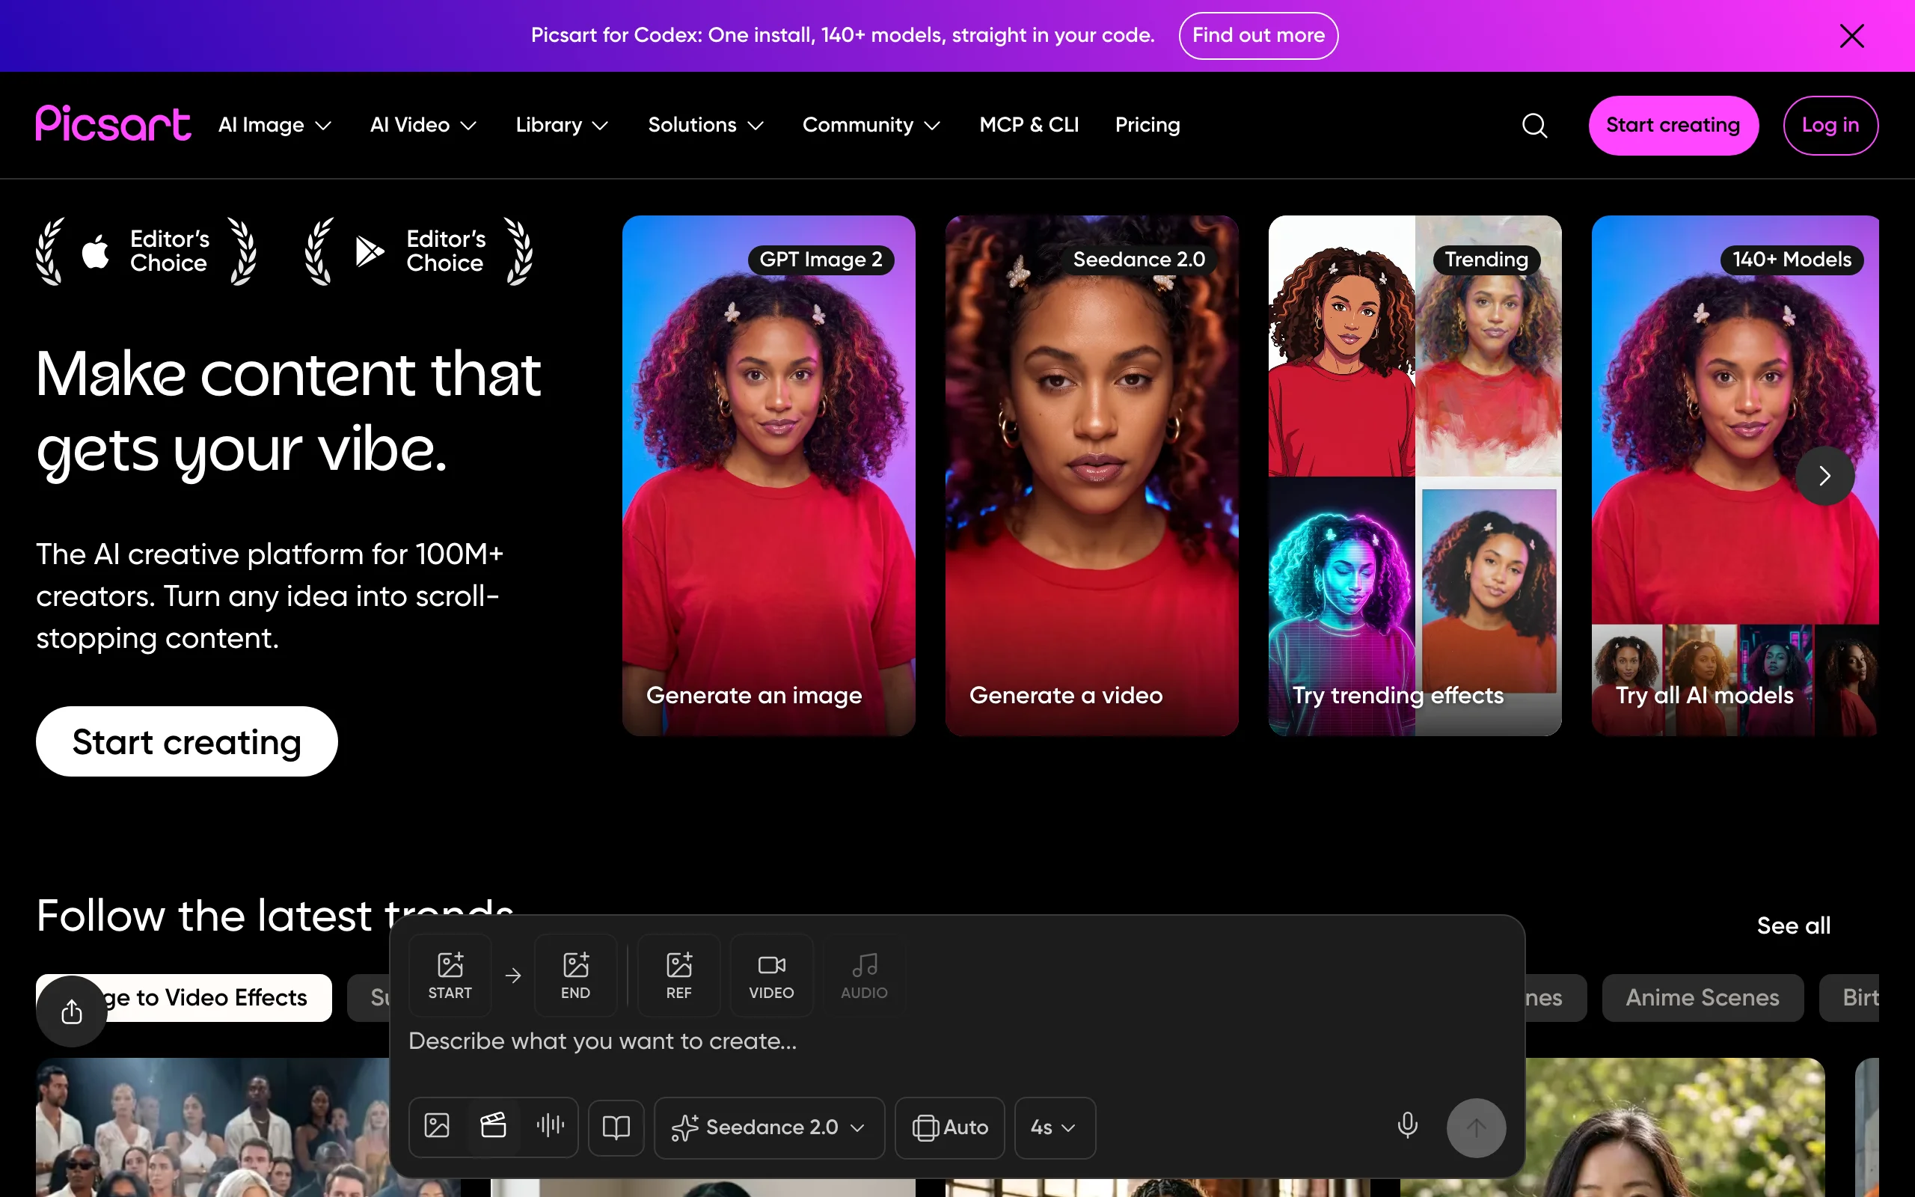Viewport: 1915px width, 1197px height.
Task: Open the 4s duration dropdown
Action: tap(1055, 1127)
